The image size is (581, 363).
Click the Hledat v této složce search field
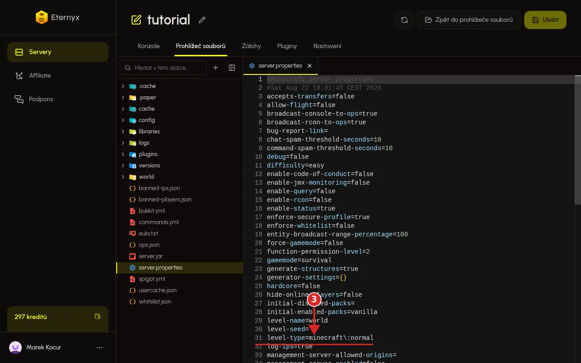tap(163, 68)
